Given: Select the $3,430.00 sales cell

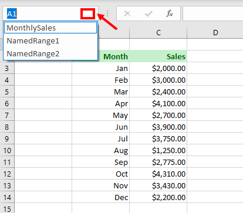Looking at the screenshot, I should click(x=158, y=185).
